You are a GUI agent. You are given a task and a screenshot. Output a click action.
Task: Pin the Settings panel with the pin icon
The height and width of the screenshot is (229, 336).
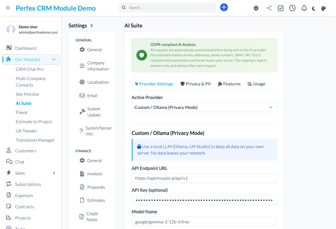[x=92, y=25]
